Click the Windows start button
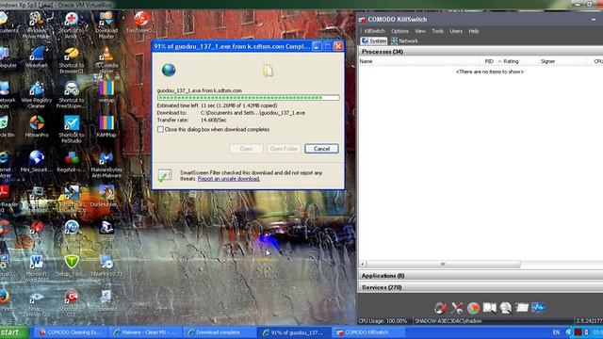The image size is (603, 339). tap(14, 332)
